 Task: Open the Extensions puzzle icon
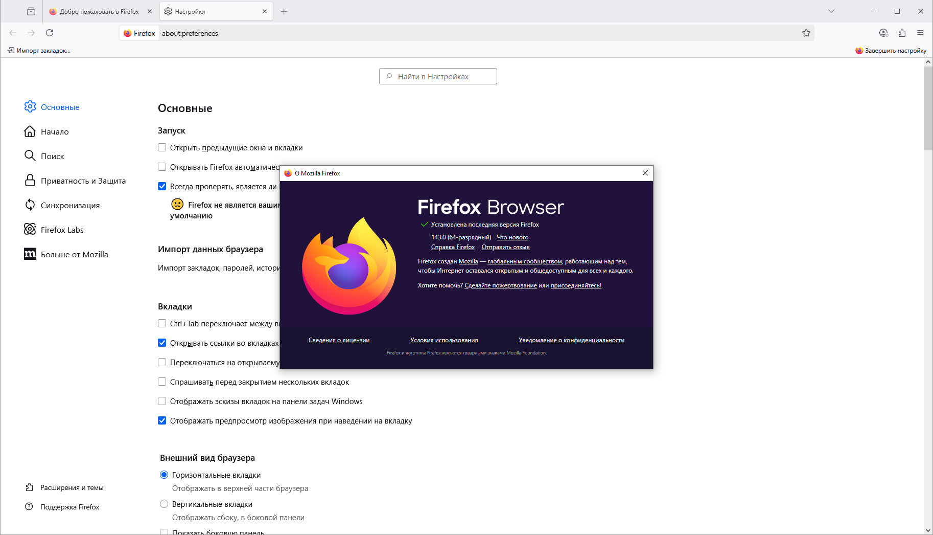pos(902,33)
